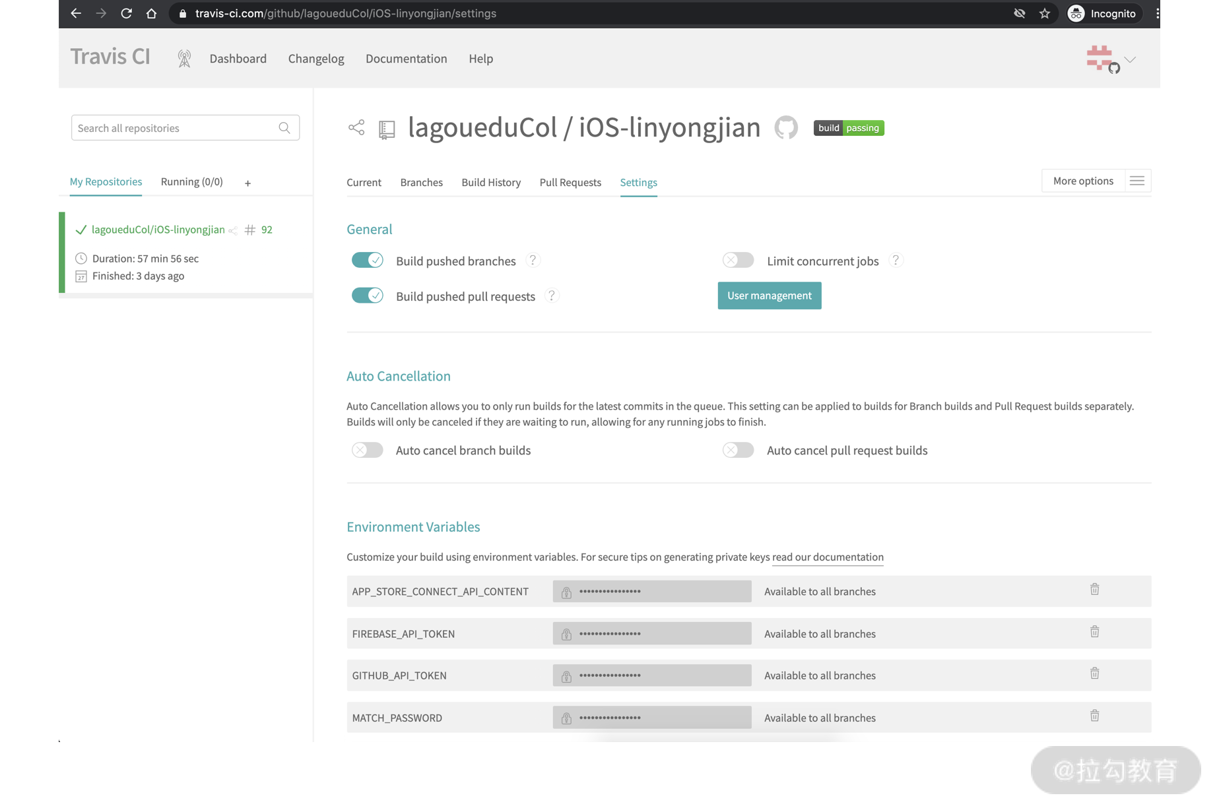Open the More options dropdown
The image size is (1219, 810).
[x=1082, y=181]
